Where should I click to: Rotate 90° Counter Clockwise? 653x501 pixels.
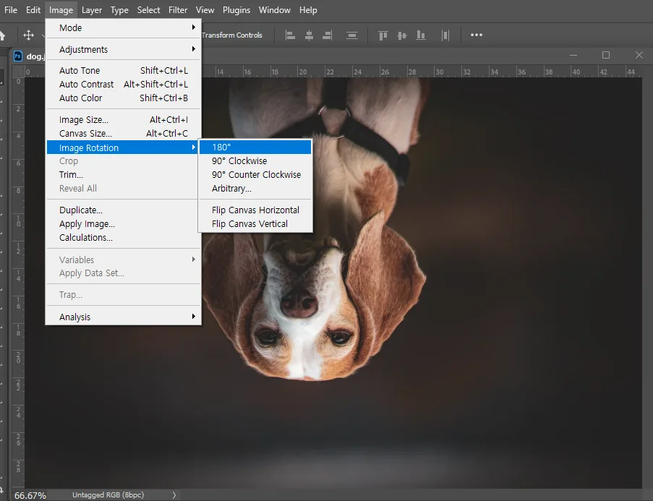pos(255,174)
